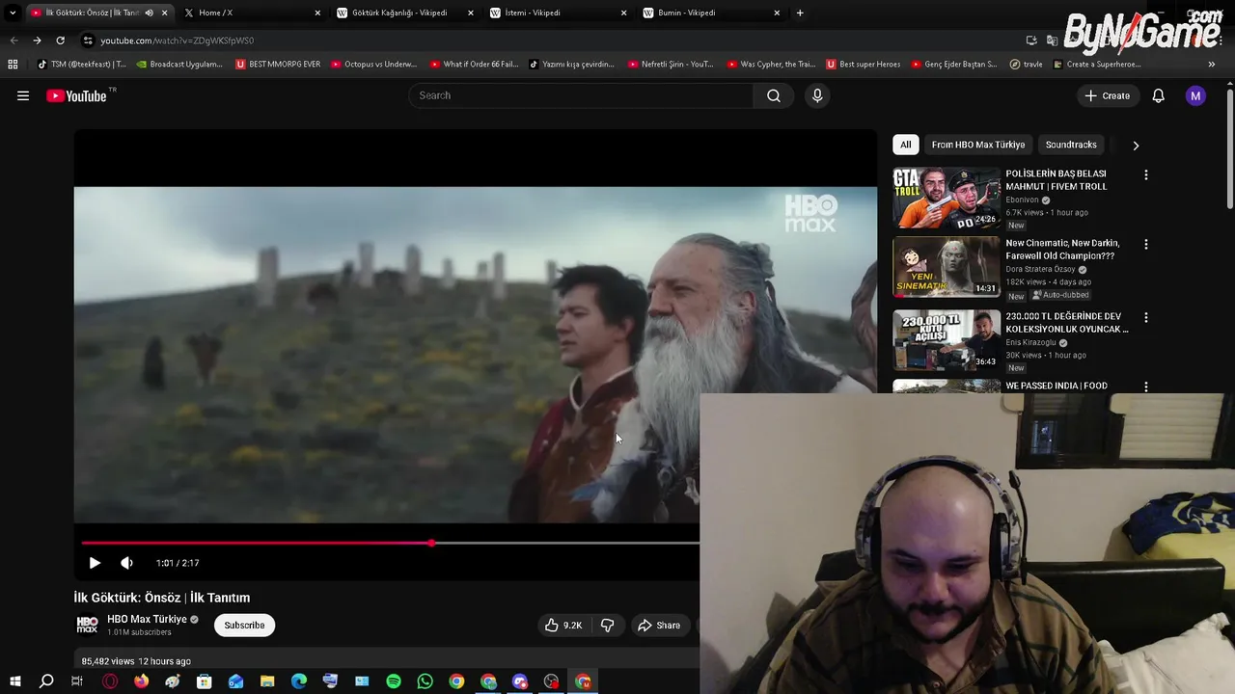The image size is (1235, 694).
Task: Reload the page
Action: [60, 40]
